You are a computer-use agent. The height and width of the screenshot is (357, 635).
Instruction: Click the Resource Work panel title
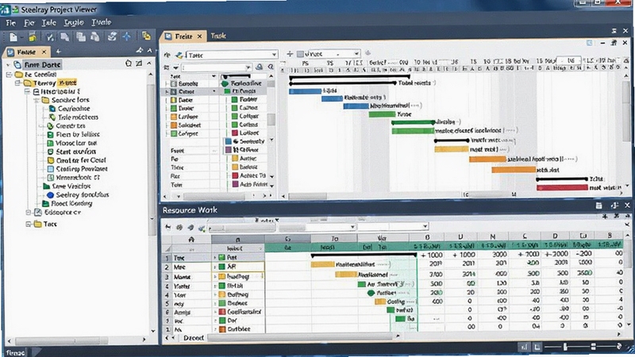click(x=190, y=210)
